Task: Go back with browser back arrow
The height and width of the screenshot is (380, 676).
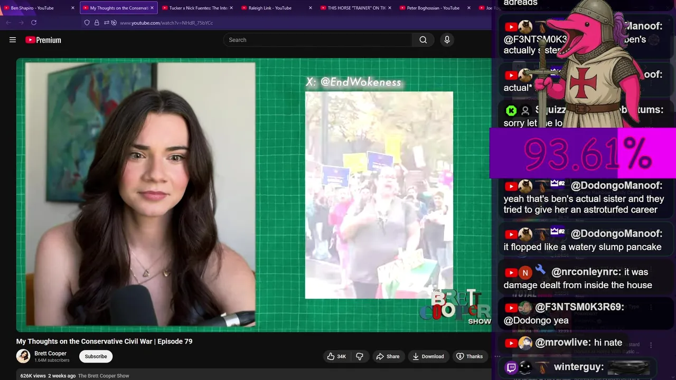Action: coord(8,23)
